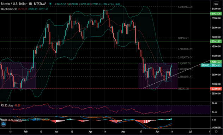Click the BITSTAMP exchange name in title
The height and width of the screenshot is (135, 223).
pyautogui.click(x=40, y=4)
